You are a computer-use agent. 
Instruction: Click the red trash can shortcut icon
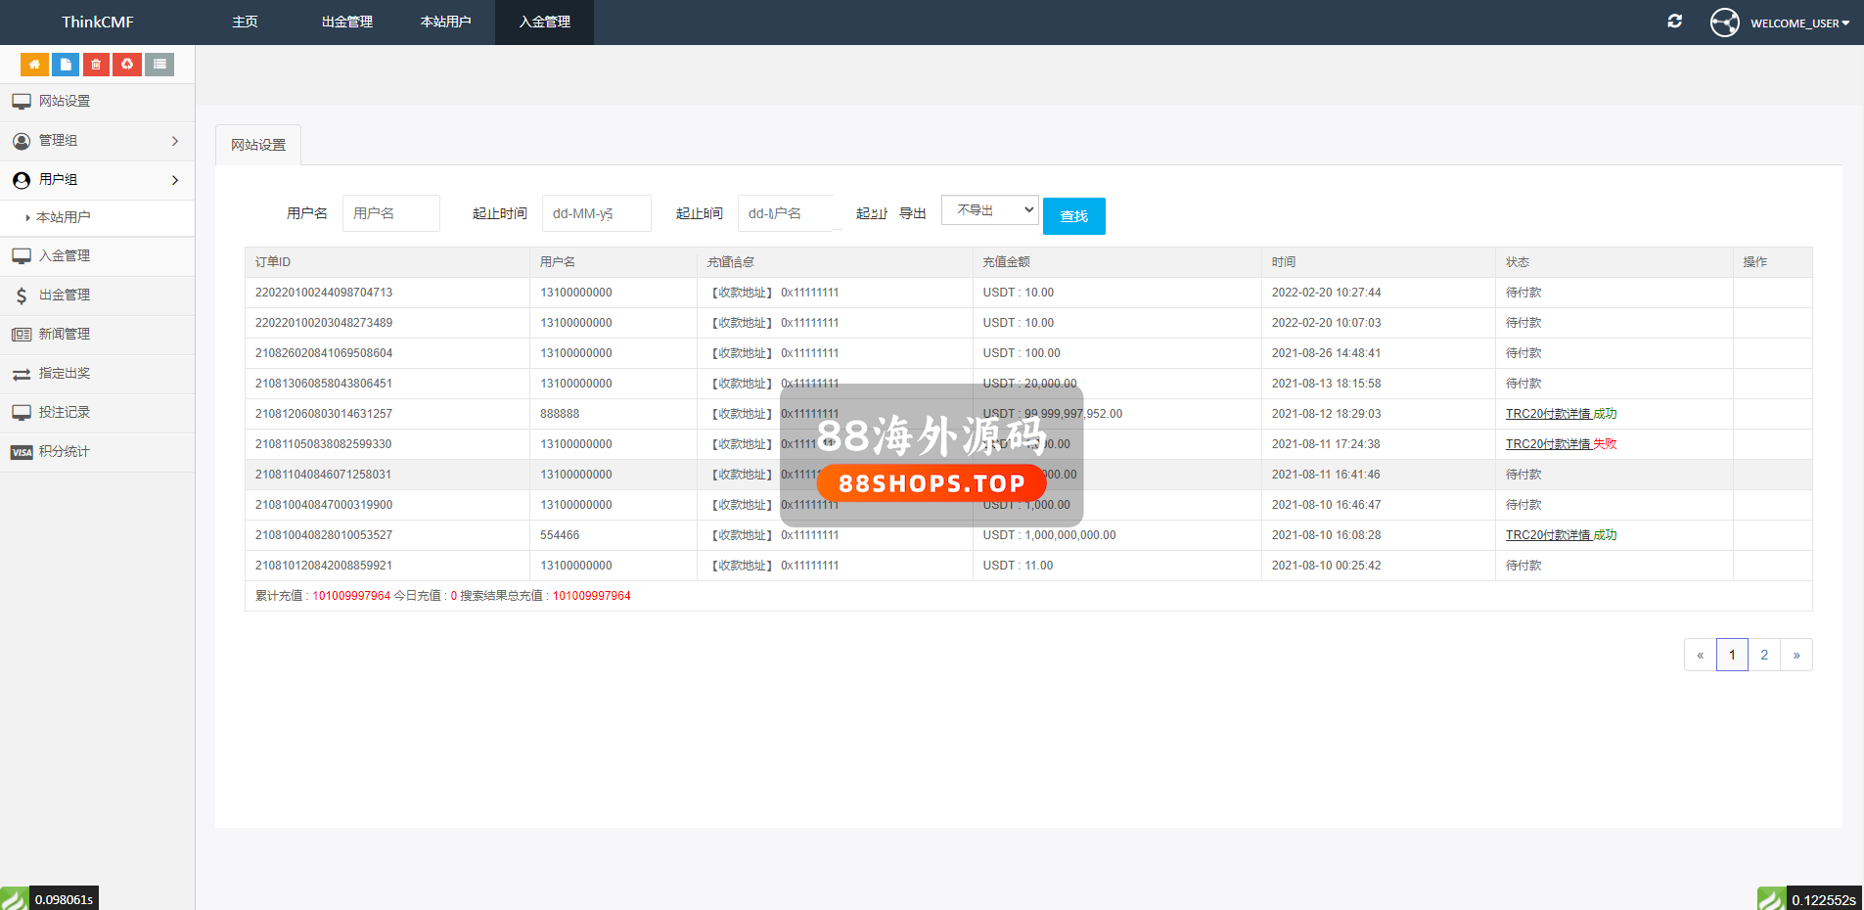click(x=96, y=65)
